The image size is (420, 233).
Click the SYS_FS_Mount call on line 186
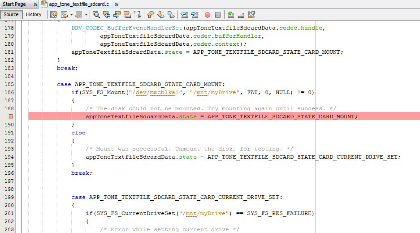pyautogui.click(x=104, y=92)
